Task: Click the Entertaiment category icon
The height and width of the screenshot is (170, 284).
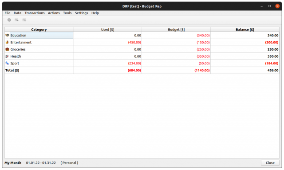Action: tap(7, 42)
